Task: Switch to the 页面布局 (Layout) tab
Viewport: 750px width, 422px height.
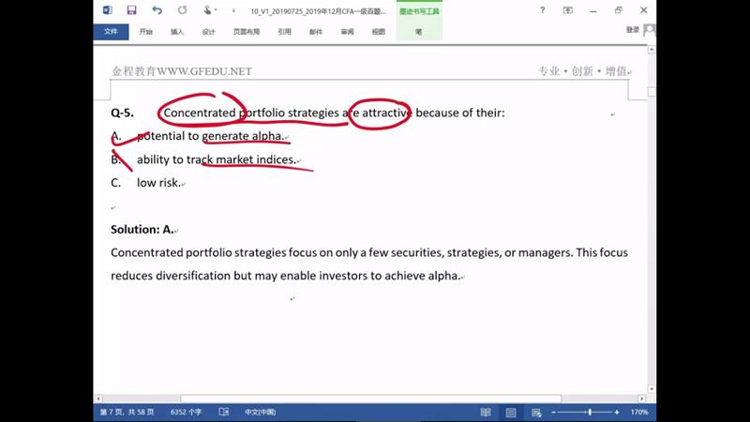Action: pyautogui.click(x=247, y=32)
